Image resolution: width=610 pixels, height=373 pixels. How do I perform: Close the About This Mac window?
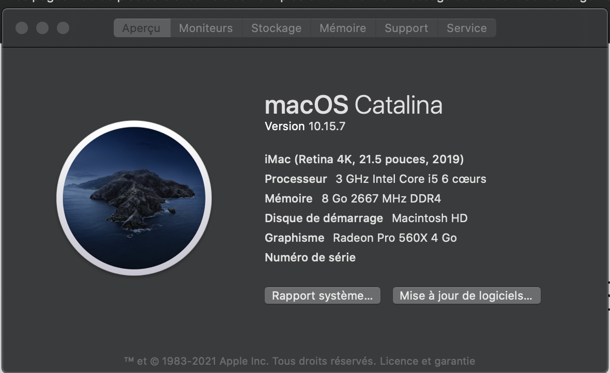22,28
